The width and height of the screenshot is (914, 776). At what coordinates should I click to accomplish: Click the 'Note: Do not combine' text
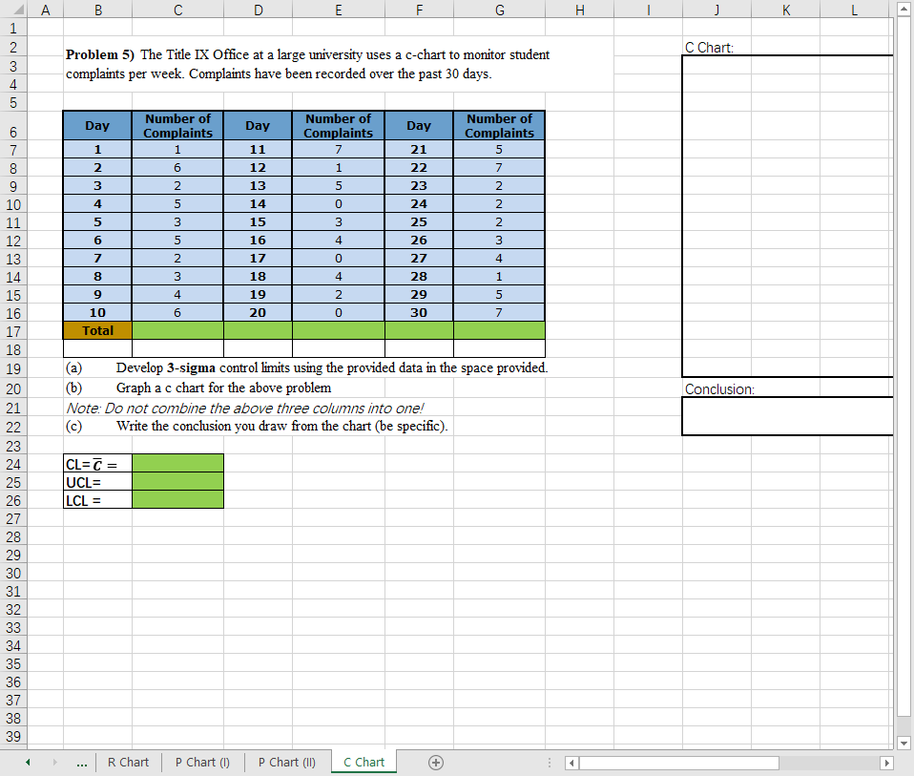click(x=245, y=409)
